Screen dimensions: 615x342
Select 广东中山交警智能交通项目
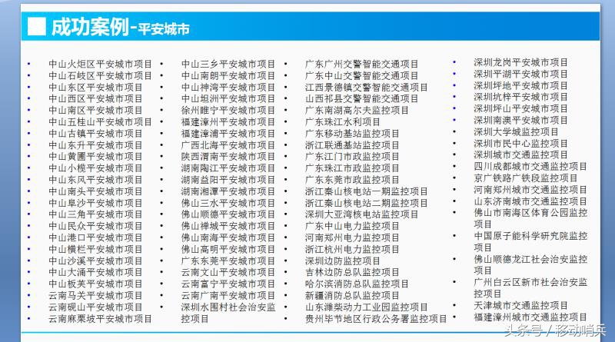click(361, 75)
